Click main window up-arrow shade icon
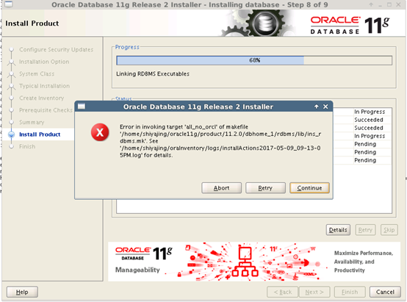 (x=371, y=4)
